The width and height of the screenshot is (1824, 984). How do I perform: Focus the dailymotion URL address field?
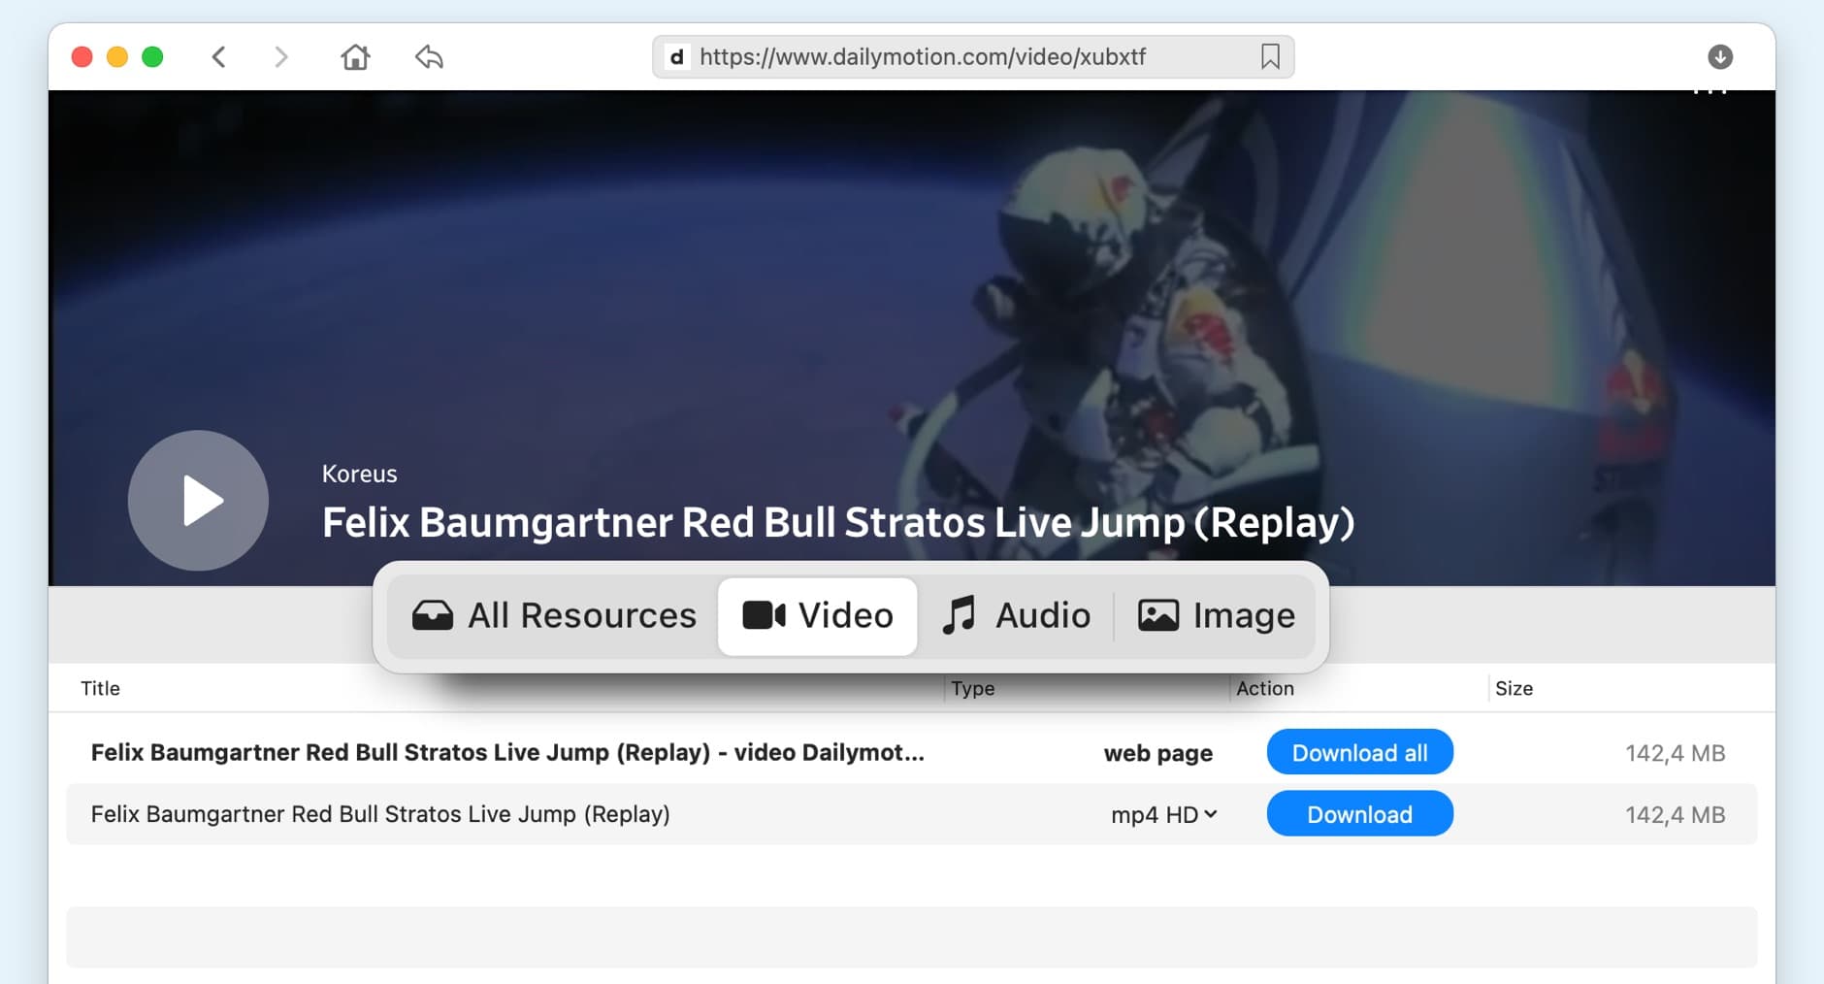(973, 57)
